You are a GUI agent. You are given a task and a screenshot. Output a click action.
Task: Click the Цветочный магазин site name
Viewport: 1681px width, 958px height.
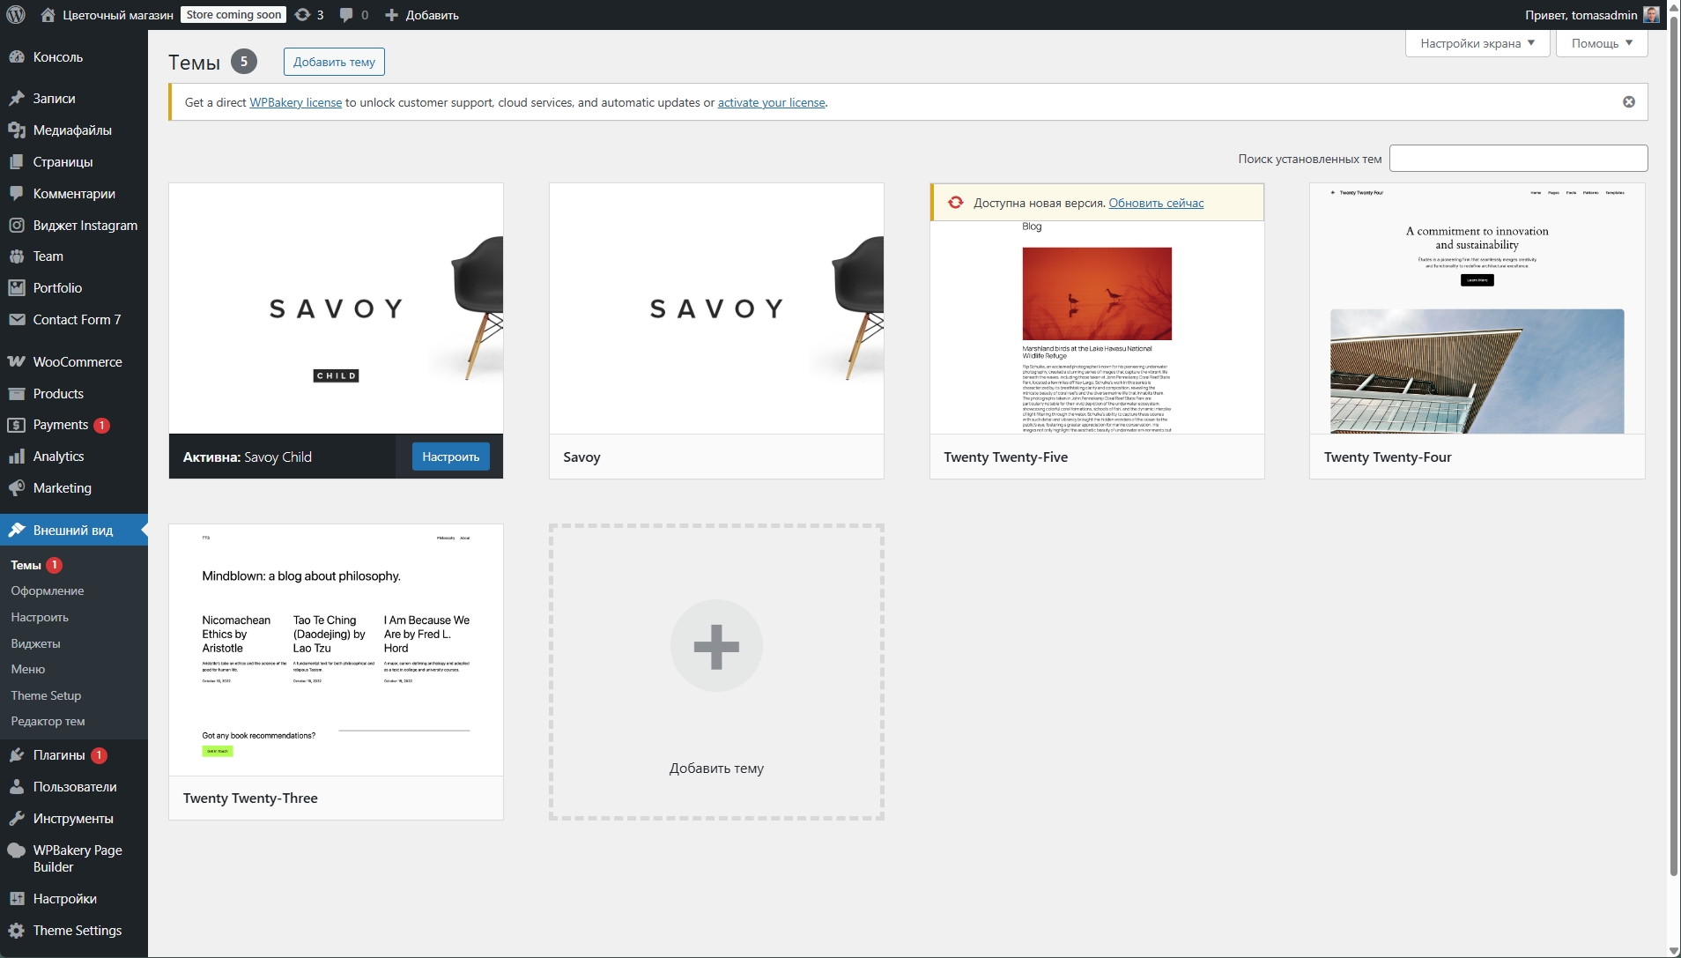tap(118, 15)
